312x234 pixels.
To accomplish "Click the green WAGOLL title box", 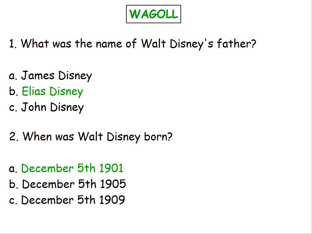I will [x=154, y=14].
